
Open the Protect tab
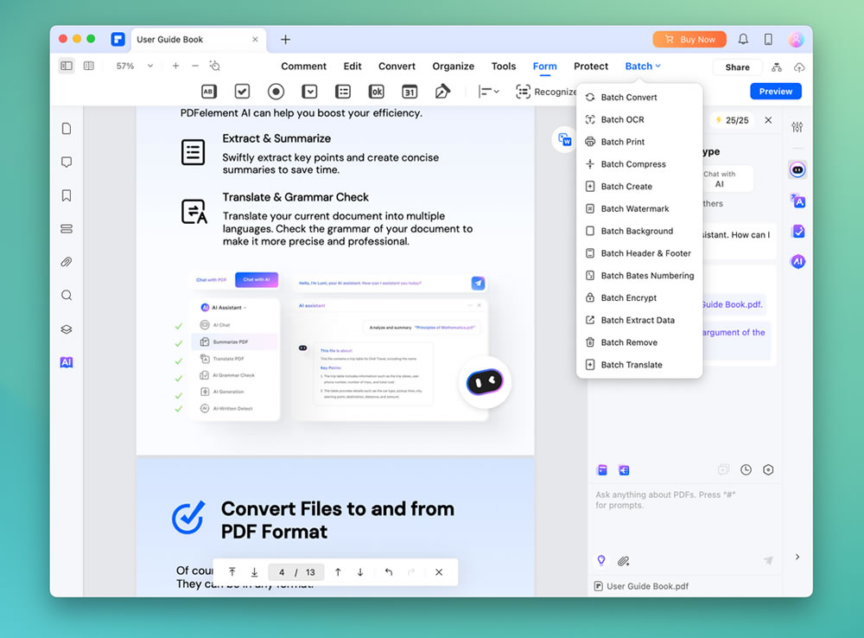click(x=591, y=67)
